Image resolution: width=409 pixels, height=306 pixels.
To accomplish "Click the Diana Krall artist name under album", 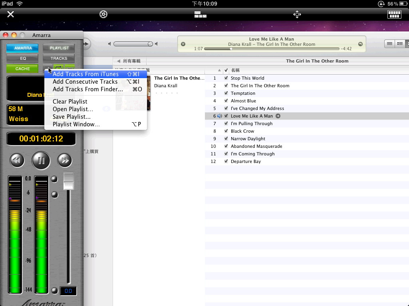I will [166, 86].
